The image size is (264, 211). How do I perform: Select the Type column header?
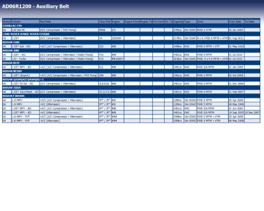click(x=190, y=22)
